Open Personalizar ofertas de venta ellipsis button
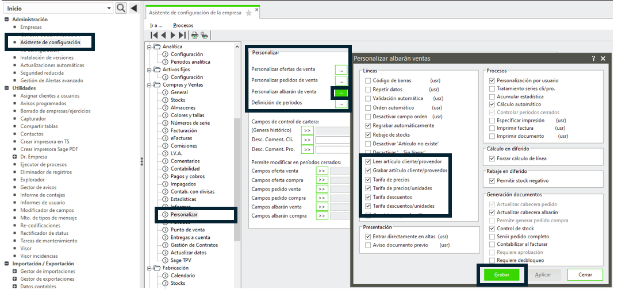 [x=341, y=69]
